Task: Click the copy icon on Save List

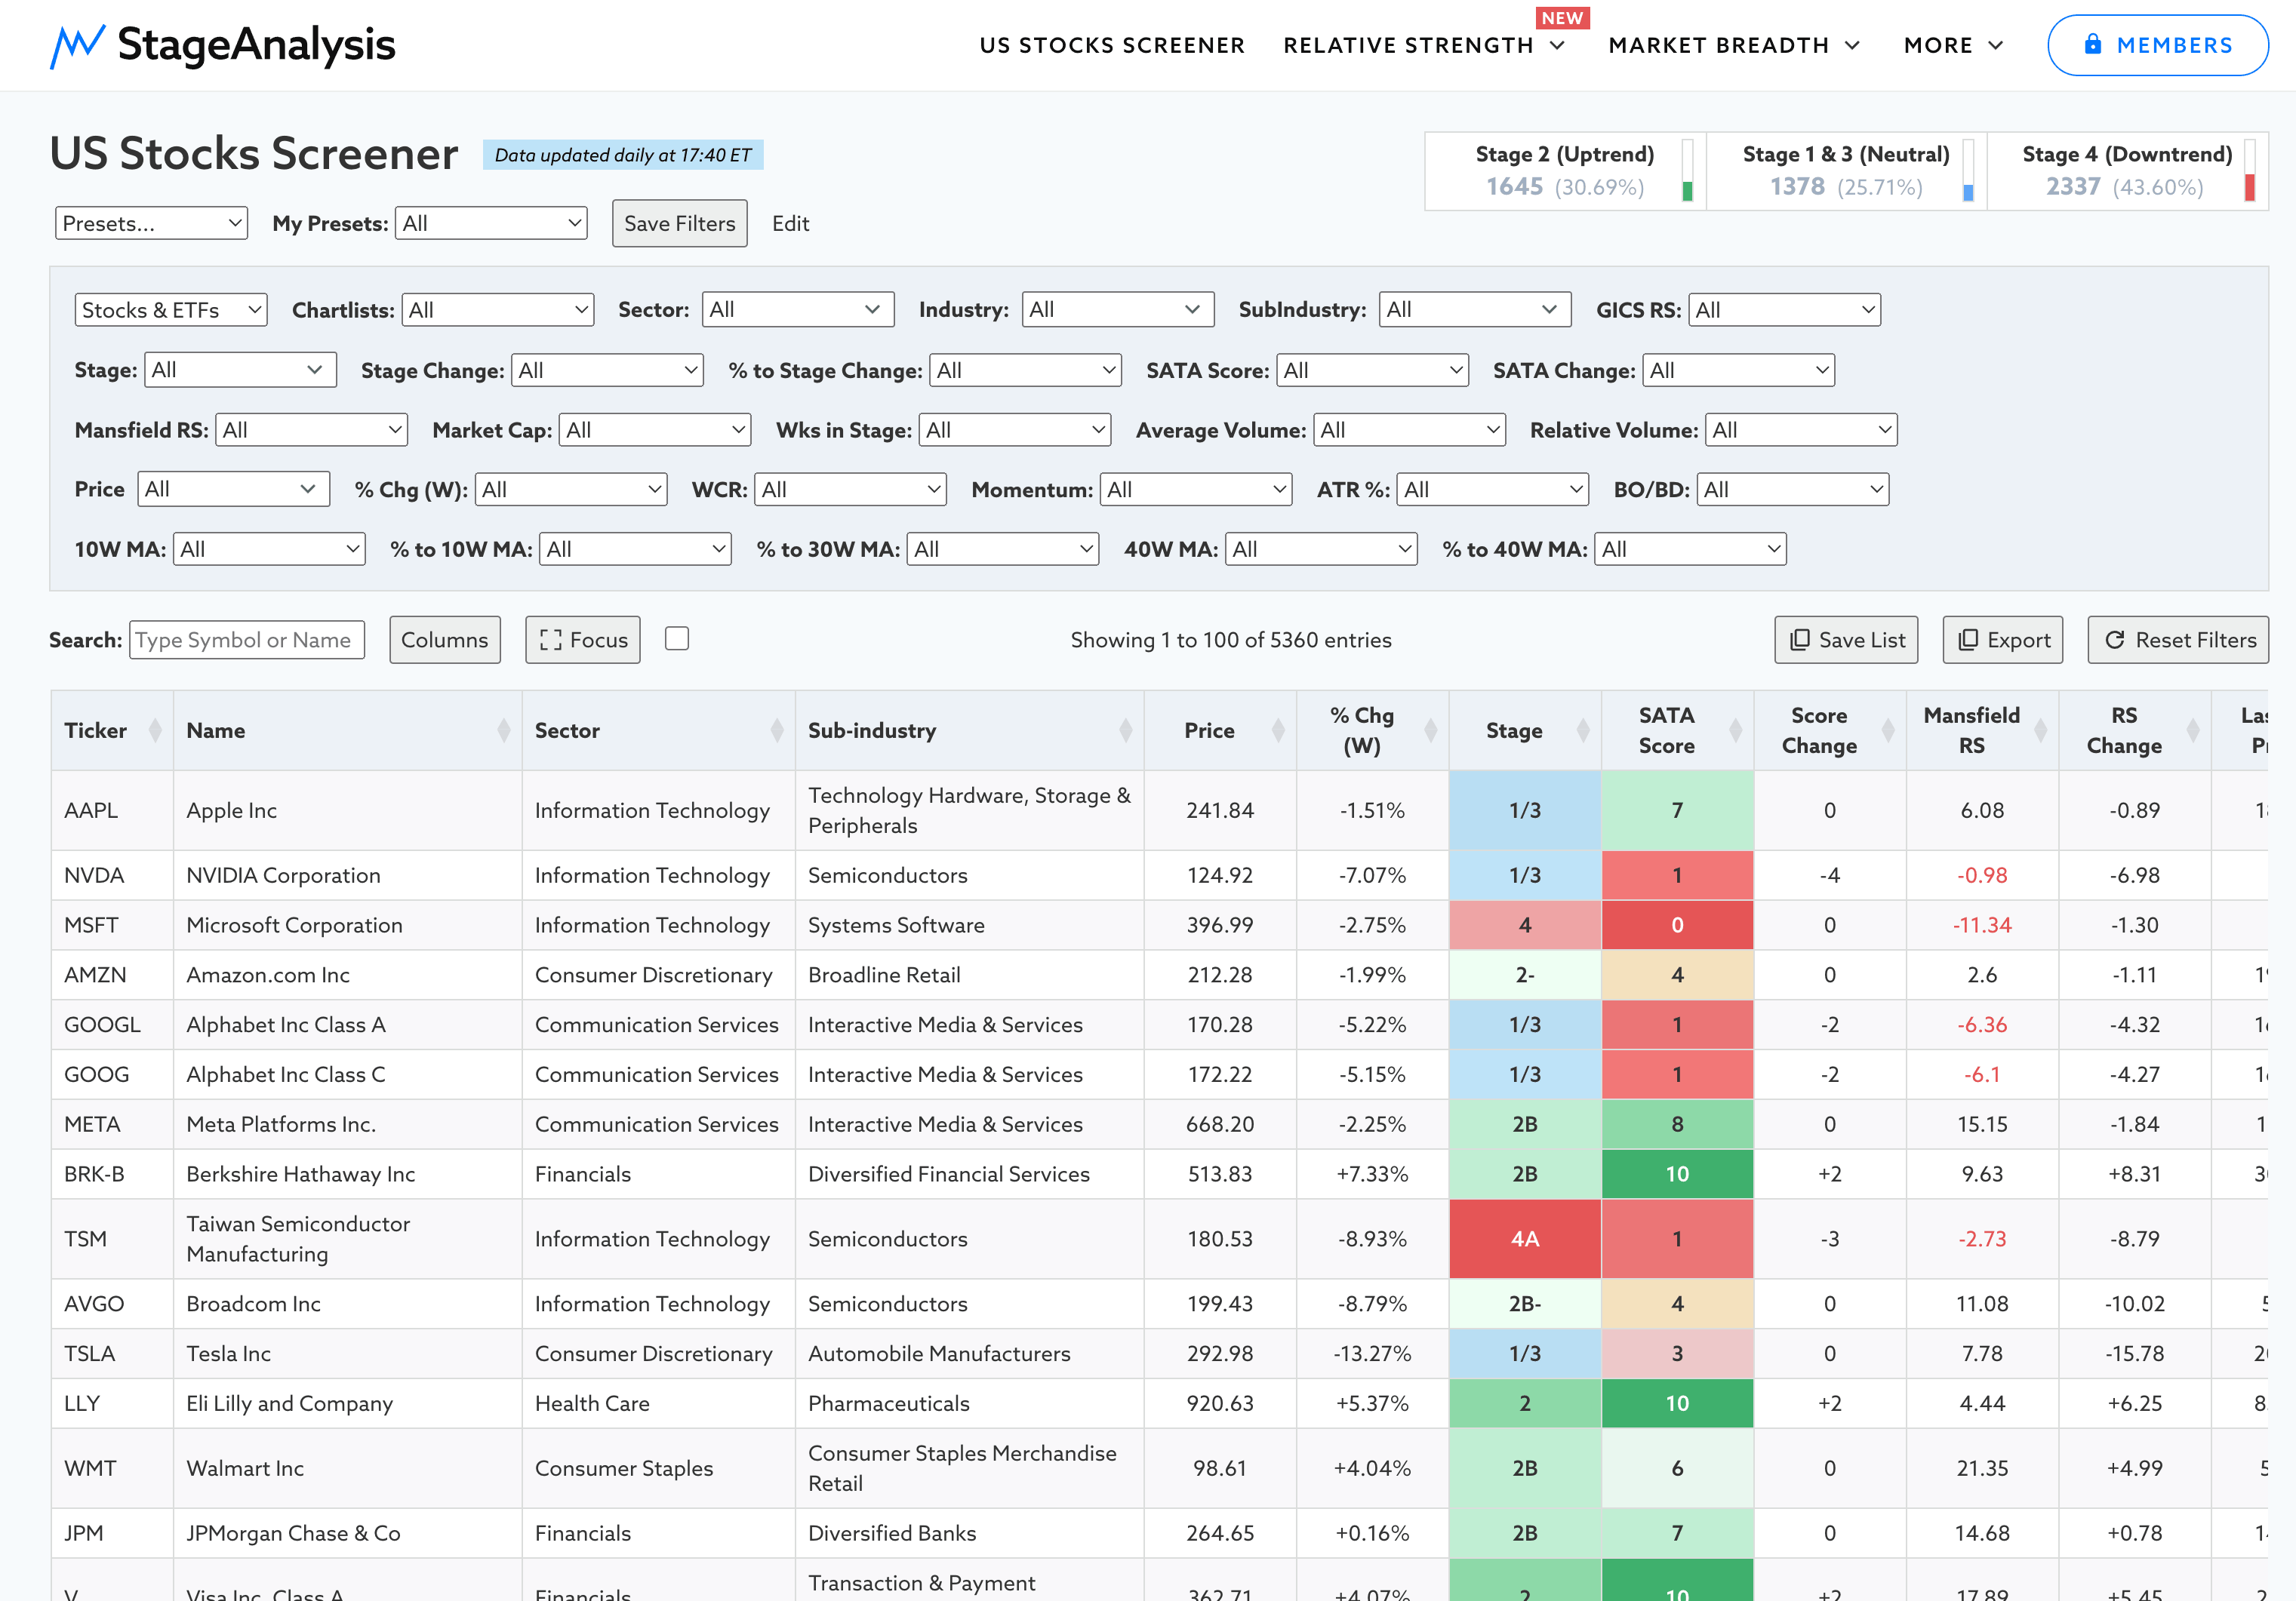Action: [1799, 640]
